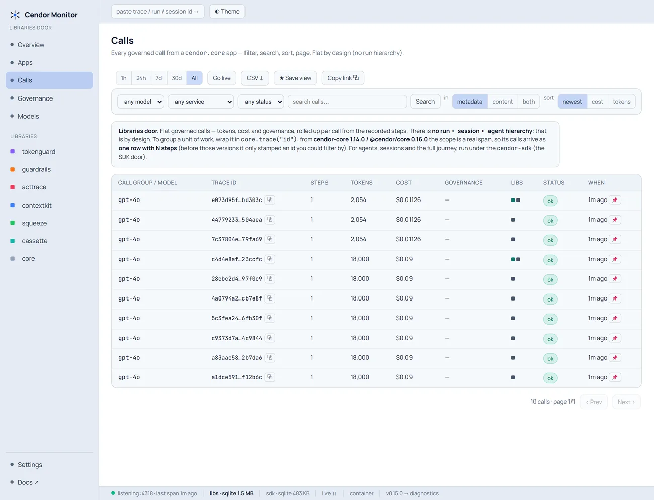Screen dimensions: 654x500
Task: Copy trace ID e073d95f…bd303c
Action: 270,200
